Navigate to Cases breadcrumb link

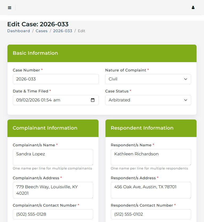pos(41,31)
